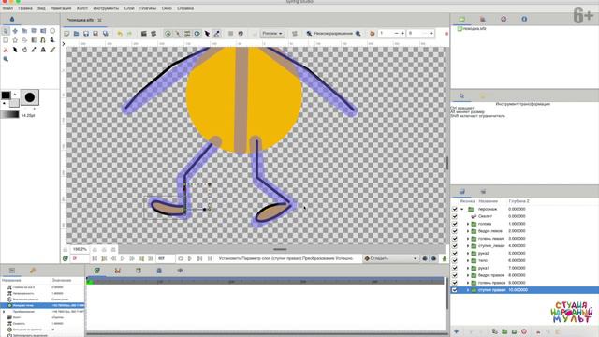Select the Gradient tool
Image resolution: width=599 pixels, height=337 pixels.
tap(34, 40)
